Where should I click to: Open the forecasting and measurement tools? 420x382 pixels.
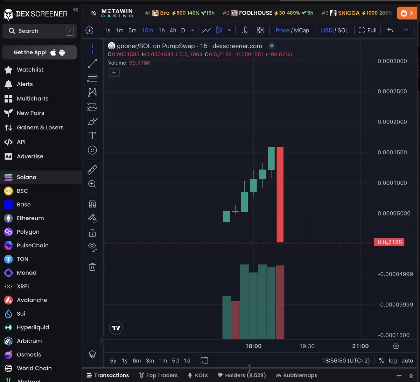(x=92, y=107)
